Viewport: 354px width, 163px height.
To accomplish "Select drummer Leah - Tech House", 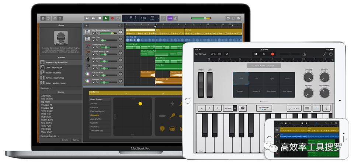I will (61, 68).
